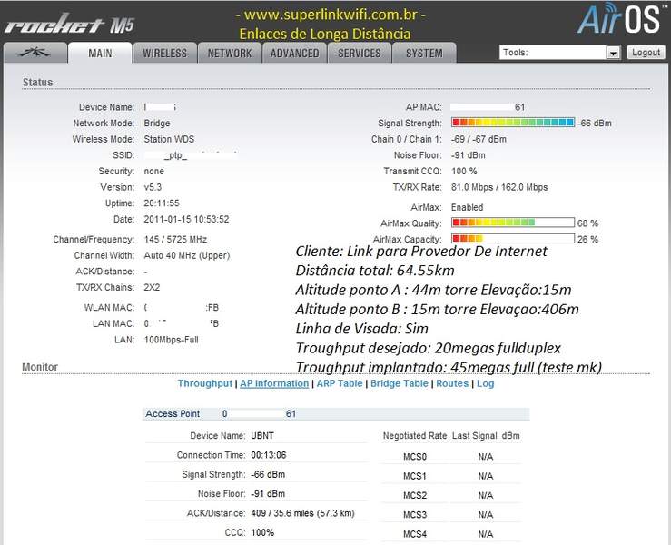The width and height of the screenshot is (671, 545).
Task: Select the MCS1 negotiated rate row
Action: tap(451, 476)
